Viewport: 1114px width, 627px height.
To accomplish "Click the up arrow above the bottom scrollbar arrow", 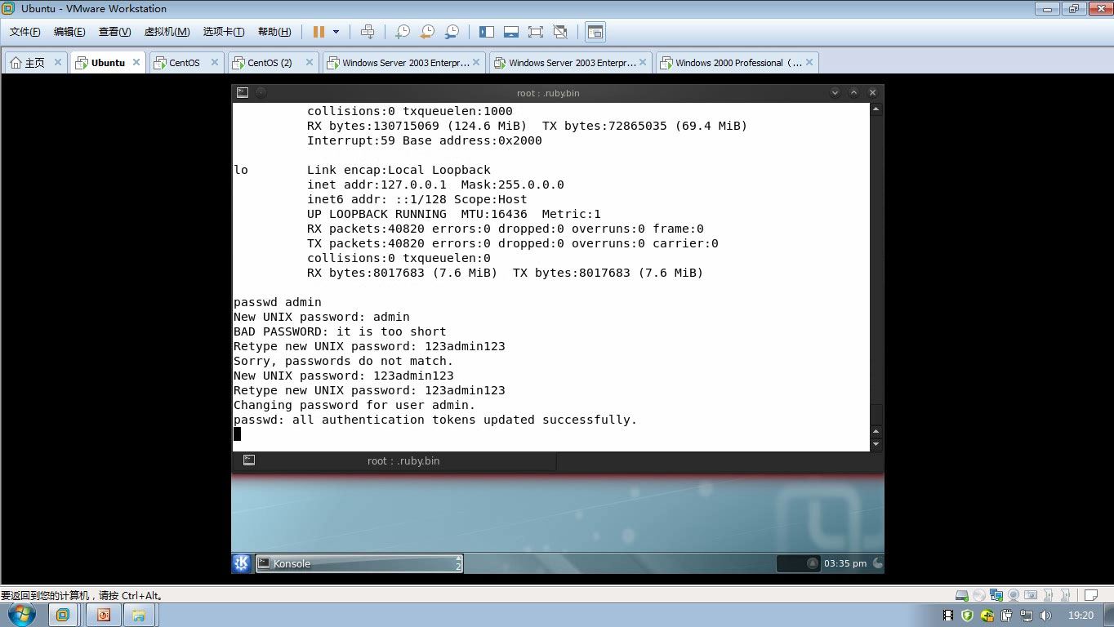I will (876, 432).
